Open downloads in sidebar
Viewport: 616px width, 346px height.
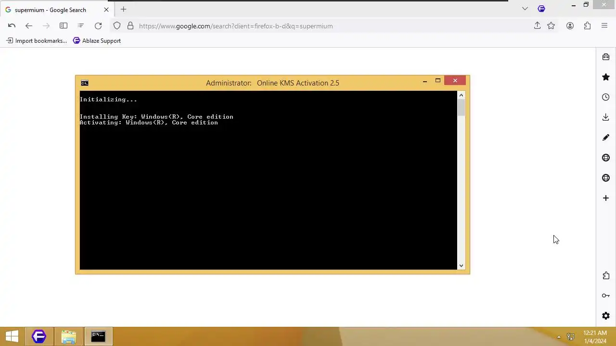tap(606, 117)
